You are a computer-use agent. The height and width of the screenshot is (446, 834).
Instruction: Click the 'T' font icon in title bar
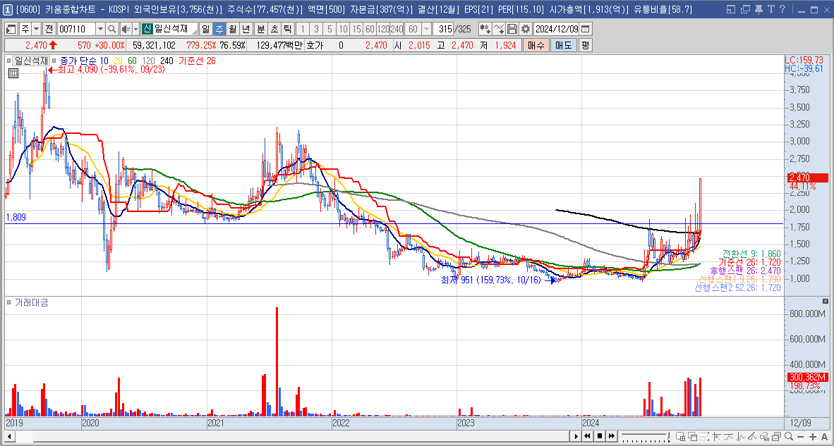click(770, 10)
